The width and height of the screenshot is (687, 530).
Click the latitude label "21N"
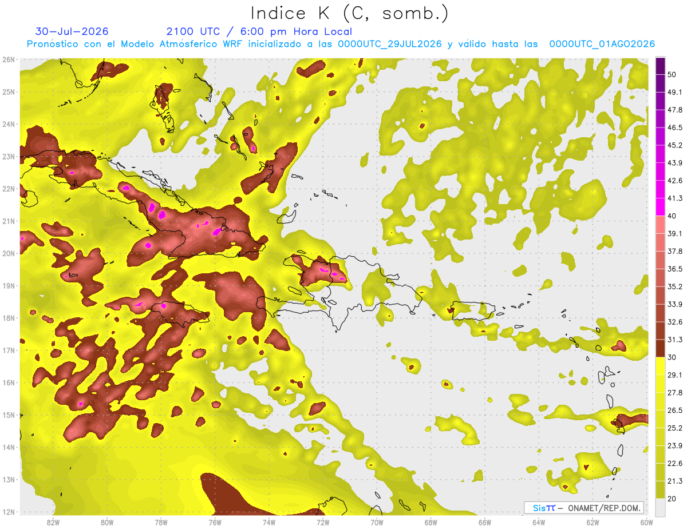8,221
